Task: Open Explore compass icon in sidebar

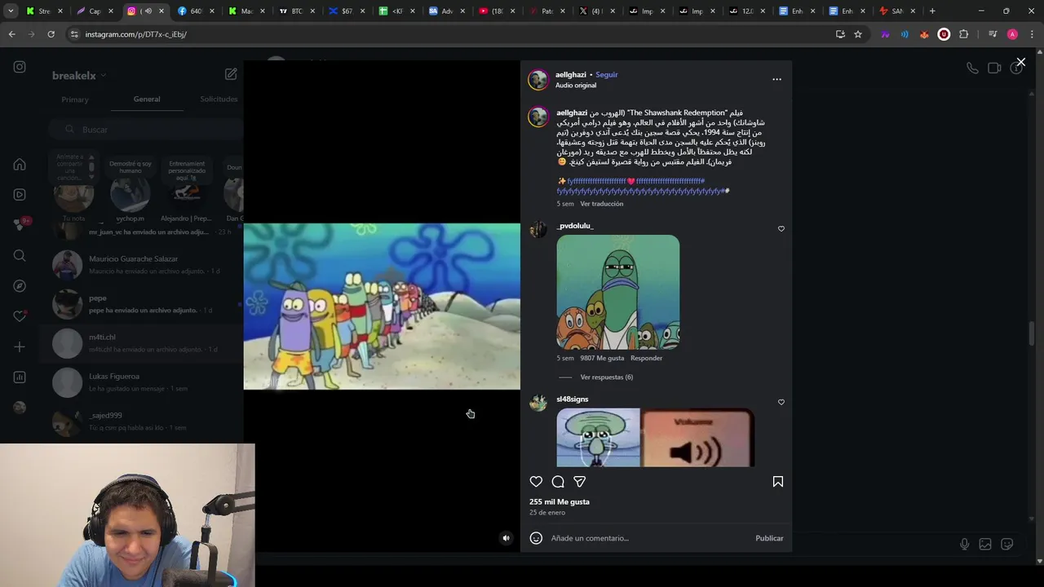Action: point(20,286)
